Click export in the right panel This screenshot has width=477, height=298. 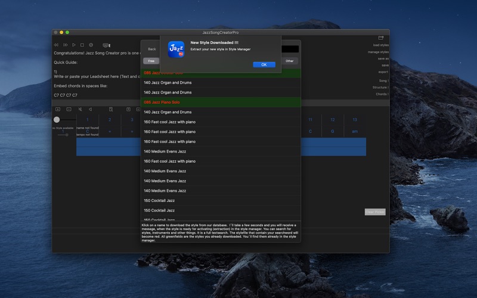[383, 72]
